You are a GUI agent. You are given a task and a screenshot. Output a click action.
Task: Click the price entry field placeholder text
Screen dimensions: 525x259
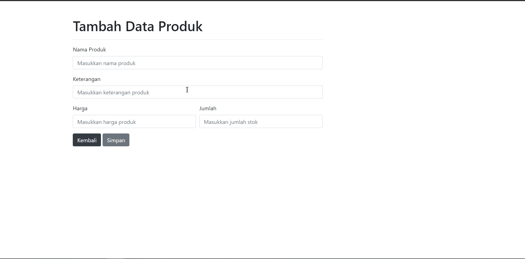point(106,122)
